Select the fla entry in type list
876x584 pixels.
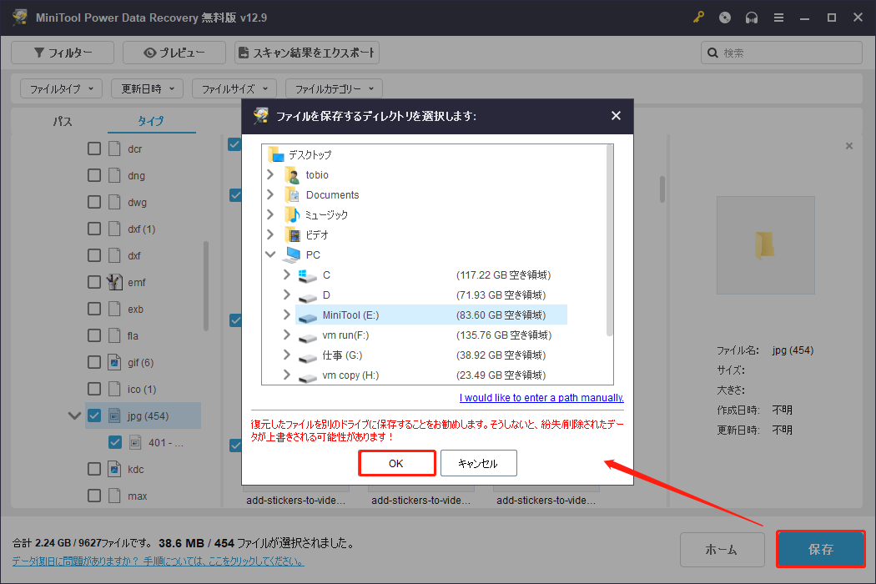point(133,336)
